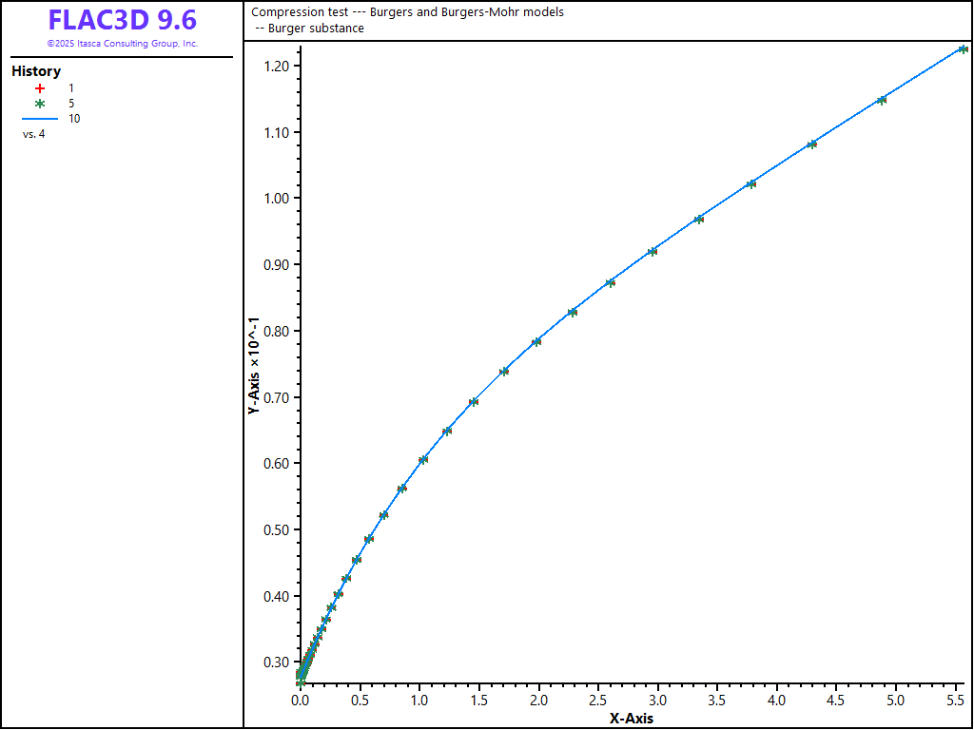Select the data marker nearest x = 2.0
Image resolution: width=974 pixels, height=730 pixels.
point(536,341)
